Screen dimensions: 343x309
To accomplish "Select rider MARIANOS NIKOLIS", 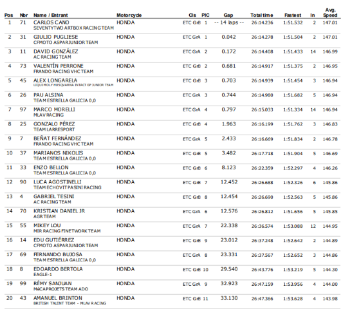I will [x=58, y=153].
